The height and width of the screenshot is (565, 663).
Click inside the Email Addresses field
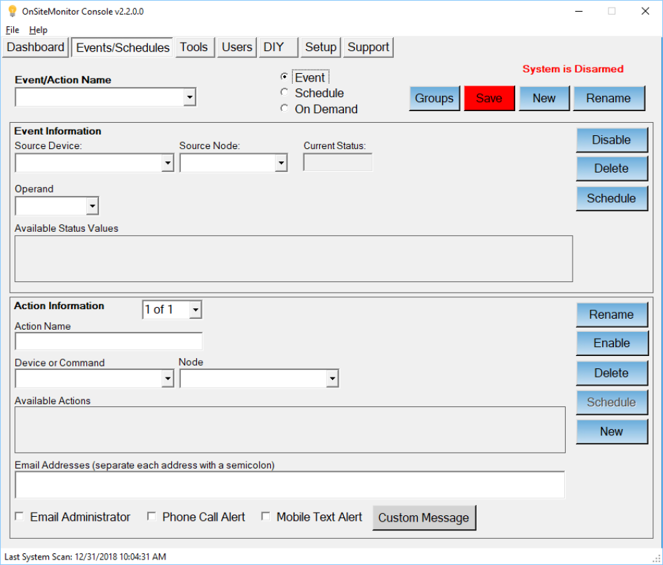(290, 484)
